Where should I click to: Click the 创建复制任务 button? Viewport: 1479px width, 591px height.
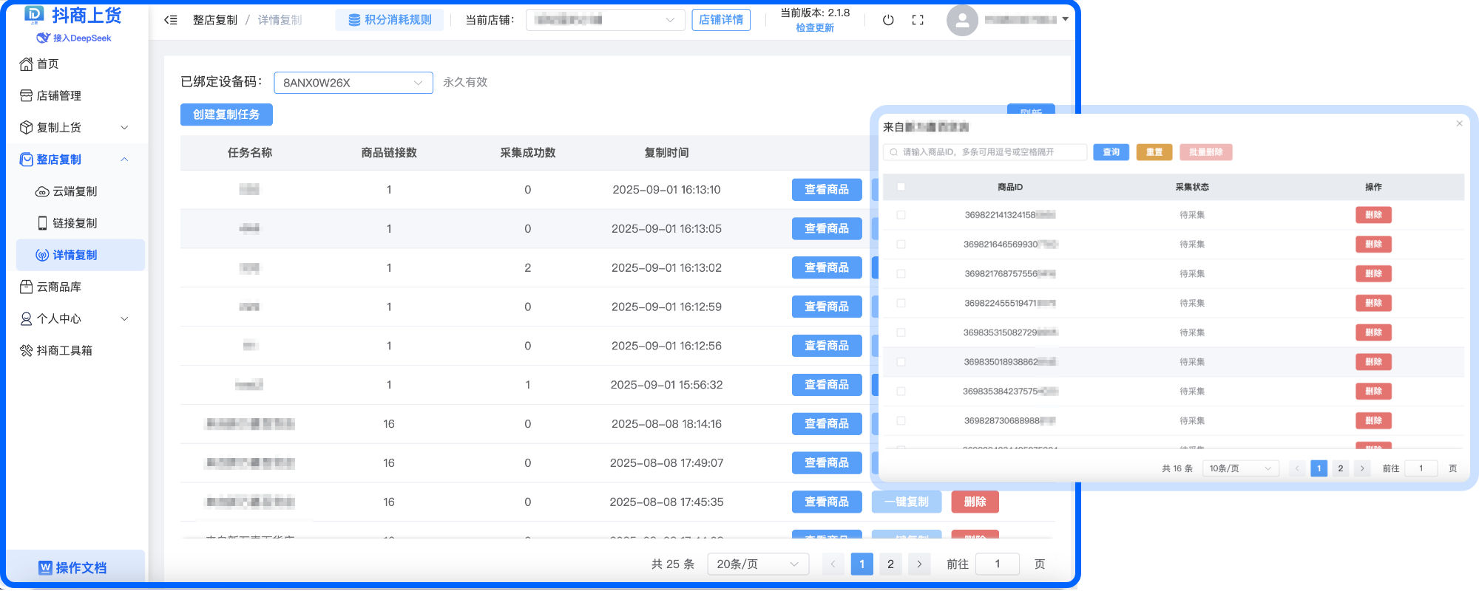click(226, 115)
